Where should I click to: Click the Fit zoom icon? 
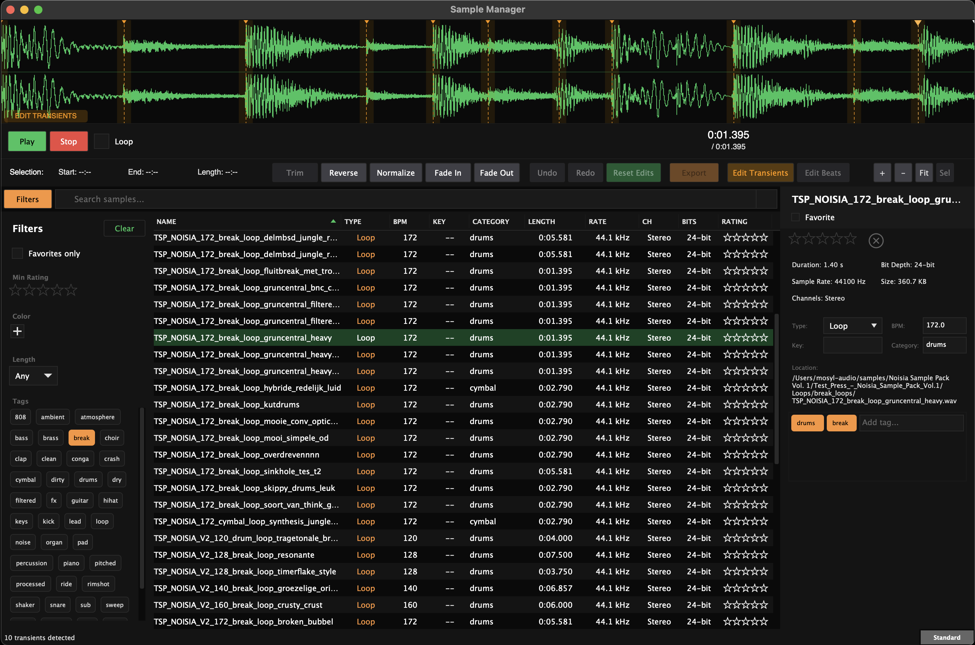(x=924, y=172)
